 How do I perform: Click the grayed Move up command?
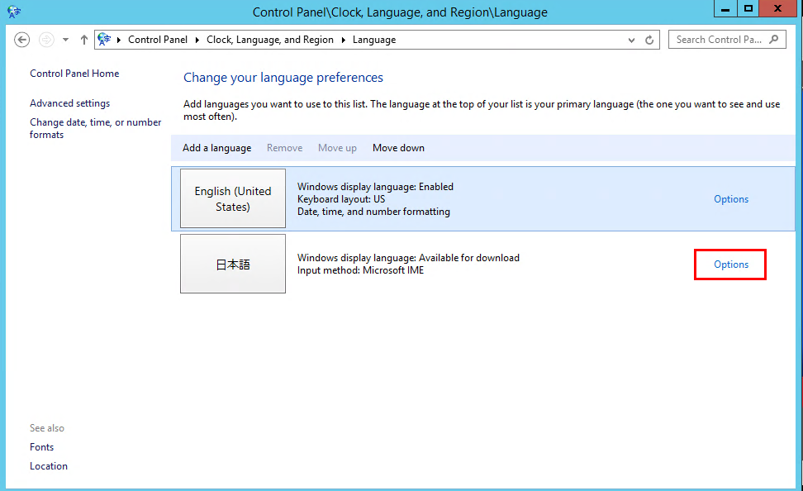(337, 148)
